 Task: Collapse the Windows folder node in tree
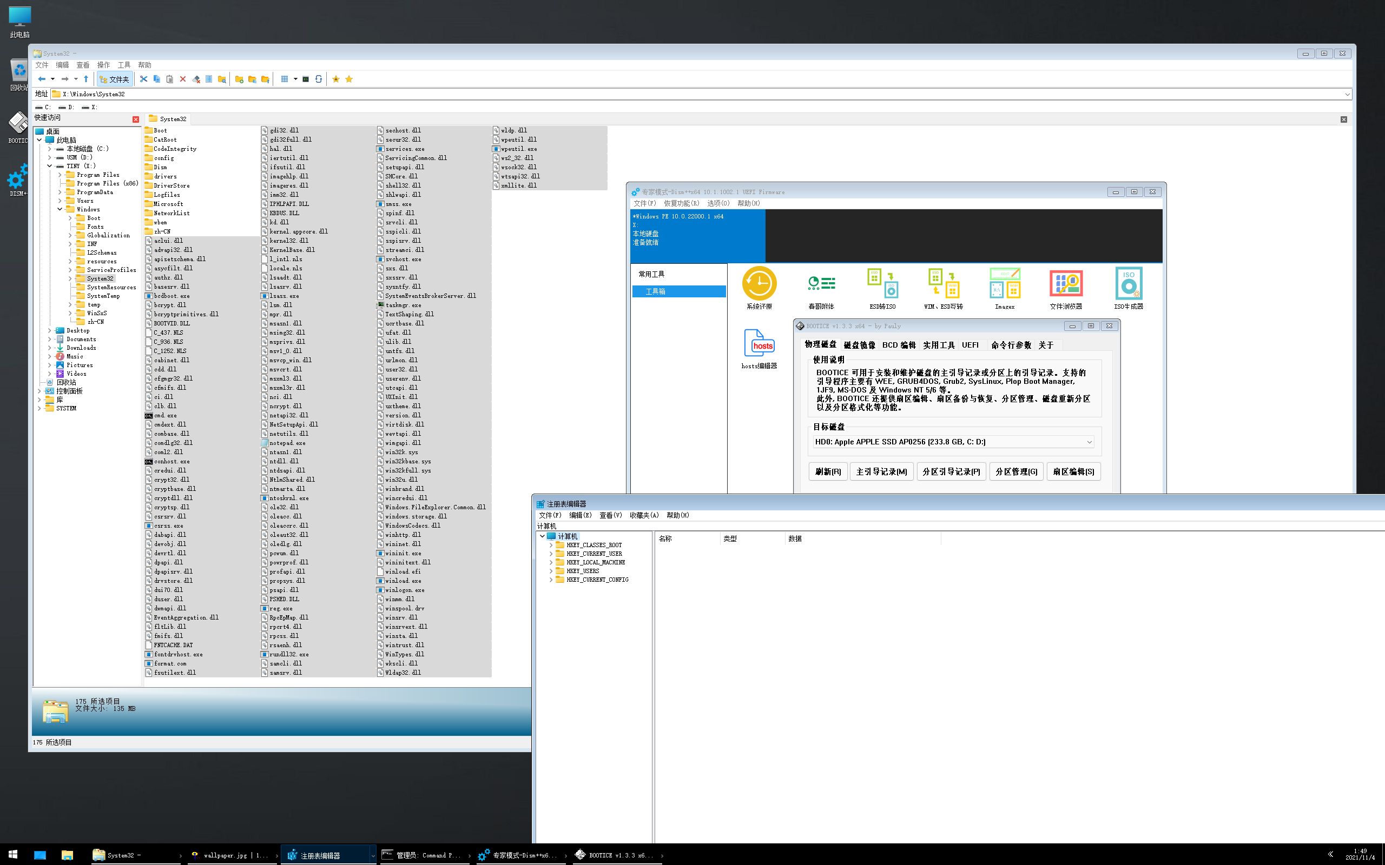point(60,209)
